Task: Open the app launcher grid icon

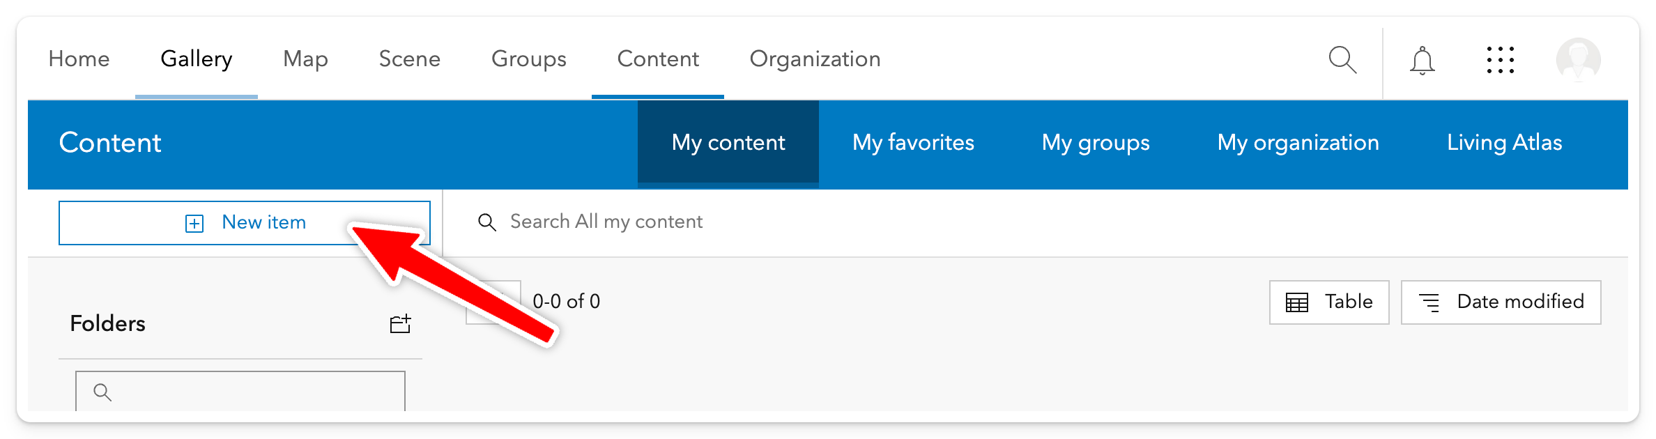Action: pos(1500,60)
